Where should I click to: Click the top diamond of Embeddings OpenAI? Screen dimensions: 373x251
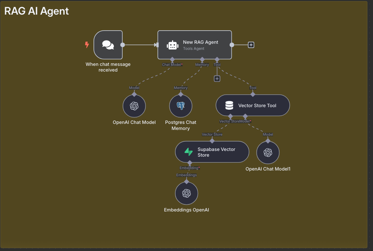click(186, 182)
